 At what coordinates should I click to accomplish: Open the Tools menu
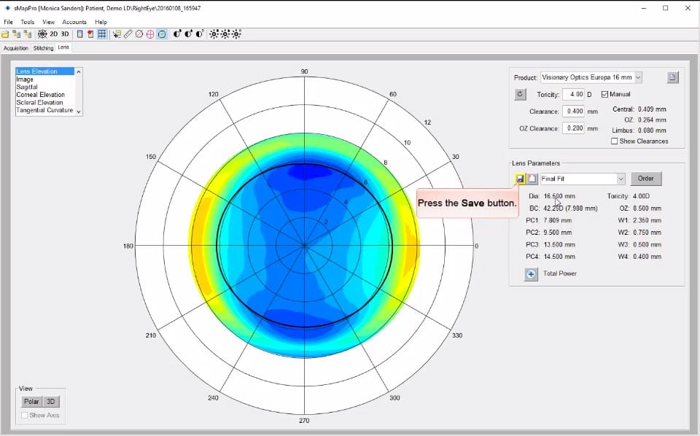(x=28, y=22)
